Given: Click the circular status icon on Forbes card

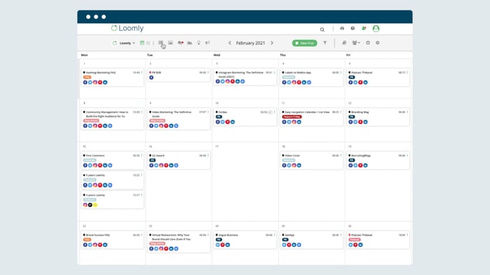Looking at the screenshot, I should pos(270,112).
